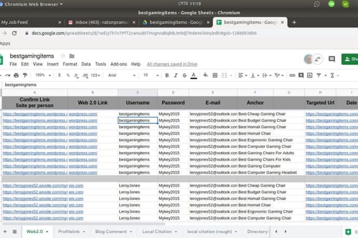
Task: Click the formula bar content
Action: point(21,85)
